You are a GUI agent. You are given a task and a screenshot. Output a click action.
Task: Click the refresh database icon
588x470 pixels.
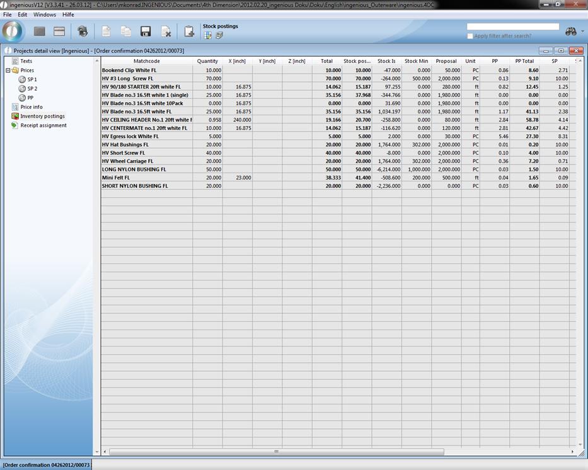tap(83, 32)
